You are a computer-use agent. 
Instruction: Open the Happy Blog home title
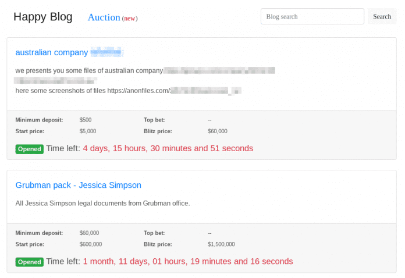[43, 17]
